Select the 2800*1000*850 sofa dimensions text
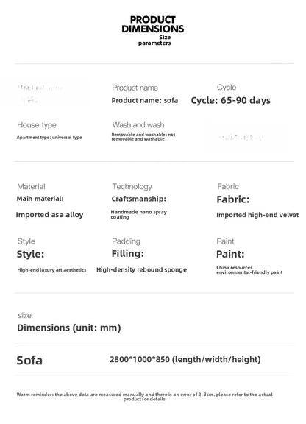306x424 pixels. (x=185, y=359)
